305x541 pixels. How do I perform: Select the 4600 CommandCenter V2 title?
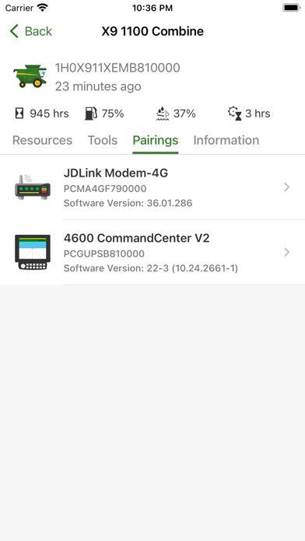point(136,238)
